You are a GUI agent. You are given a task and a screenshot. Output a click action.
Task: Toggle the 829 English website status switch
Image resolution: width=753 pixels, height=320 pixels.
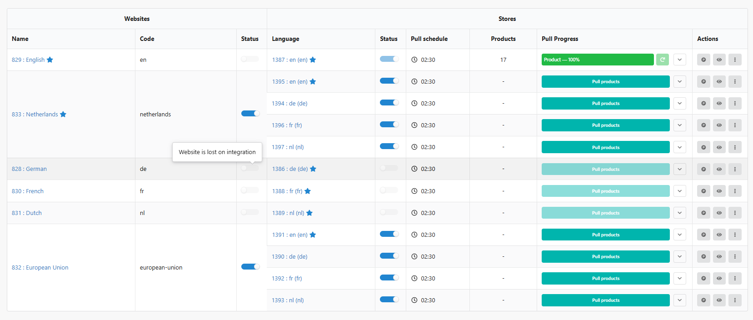coord(250,59)
